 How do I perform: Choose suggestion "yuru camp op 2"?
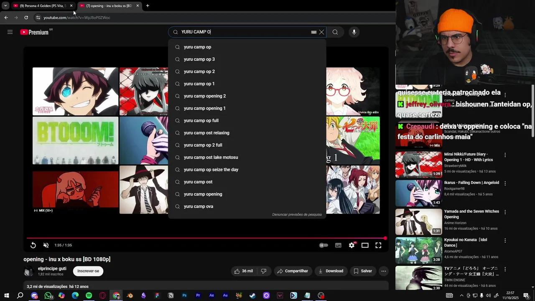pos(247,71)
